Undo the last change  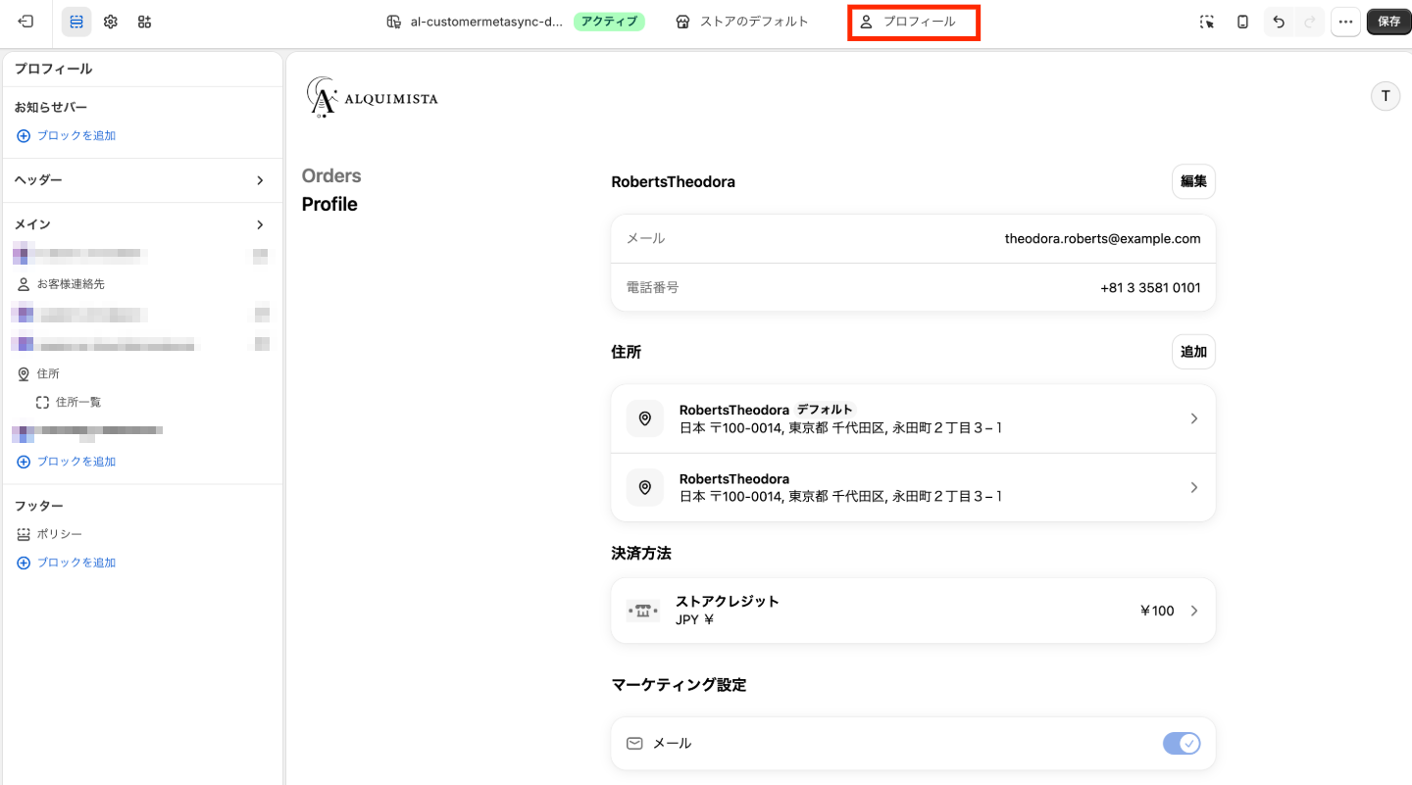(x=1278, y=22)
